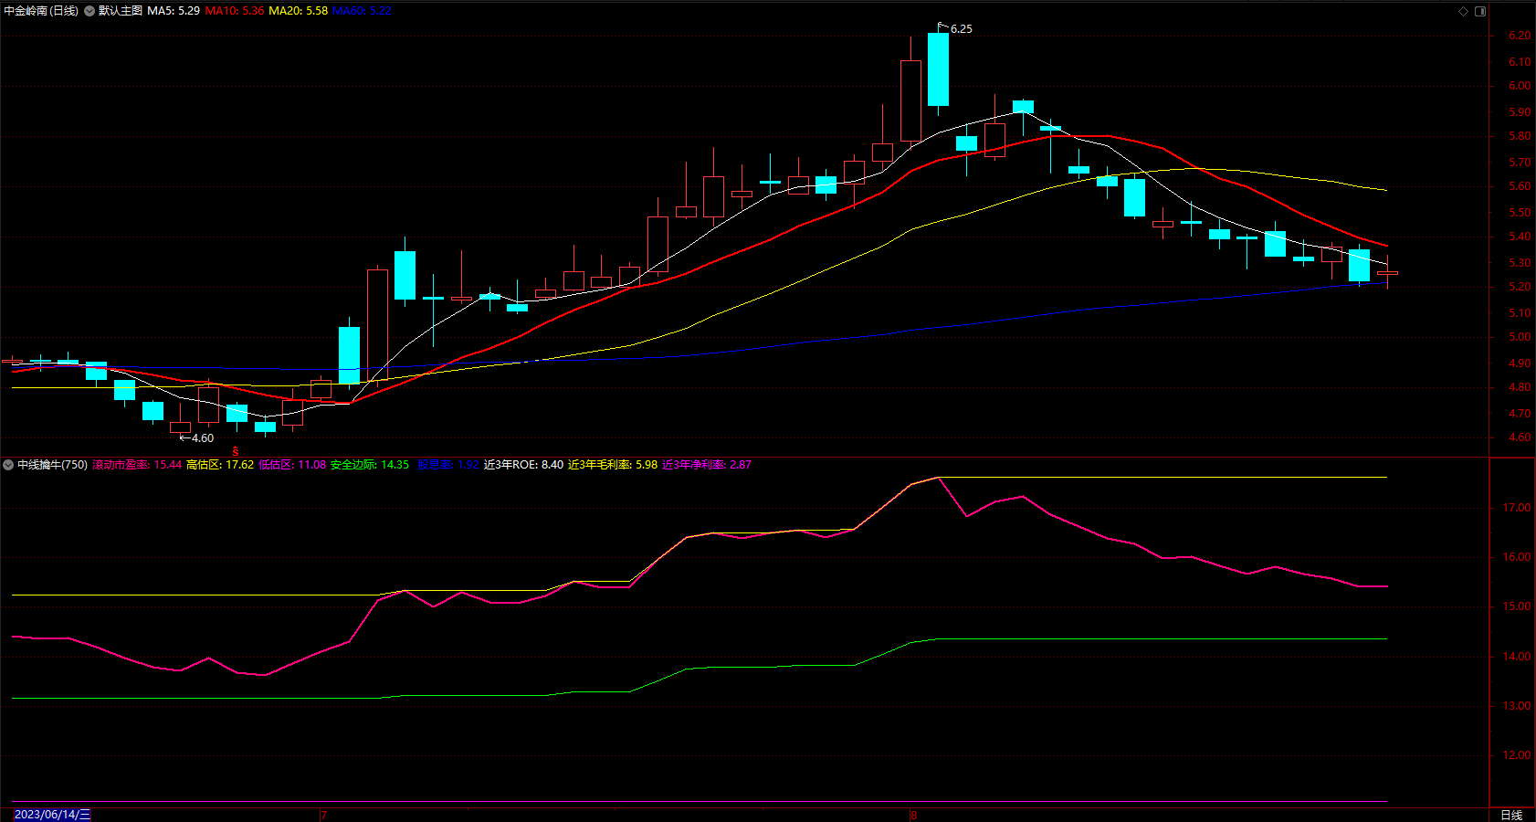Expand the 中线擒牛(750) indicator dropdown arrow

[8, 465]
